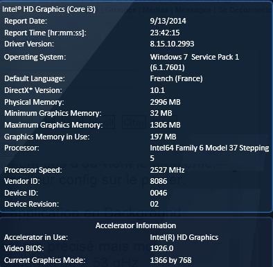Select the Video BIOS value 1926.0

161,248
